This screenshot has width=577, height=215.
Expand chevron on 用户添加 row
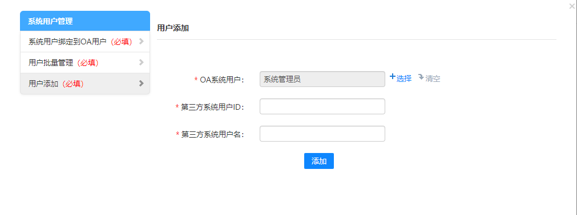[x=141, y=83]
